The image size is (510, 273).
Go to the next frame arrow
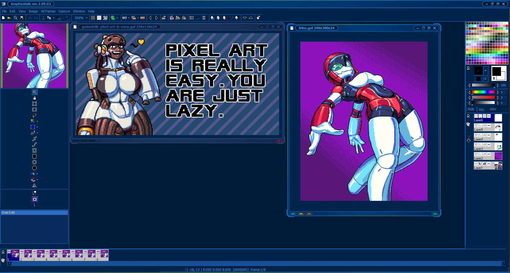157,18
